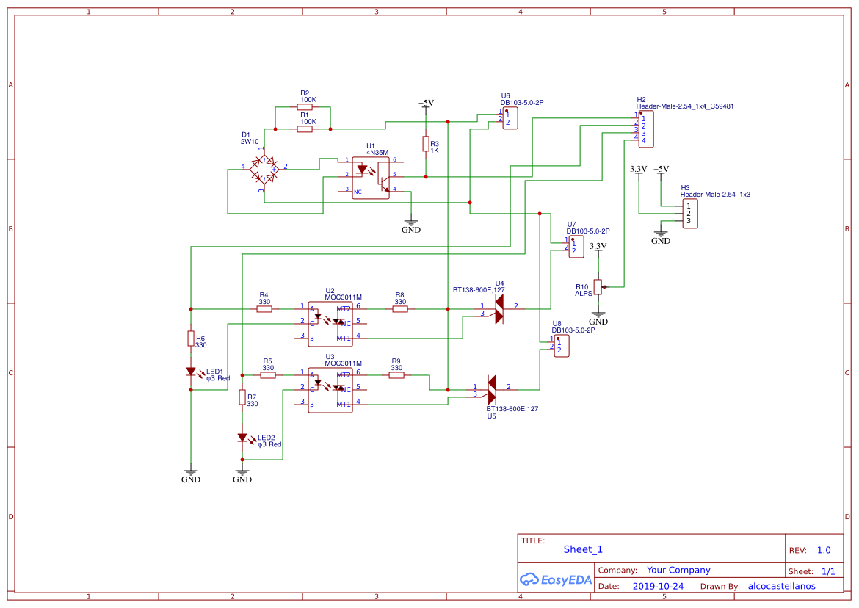Click the H3 three-pin male header

[689, 214]
